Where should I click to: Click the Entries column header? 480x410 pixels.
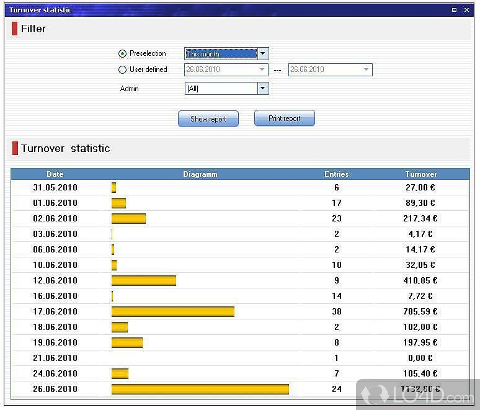336,174
